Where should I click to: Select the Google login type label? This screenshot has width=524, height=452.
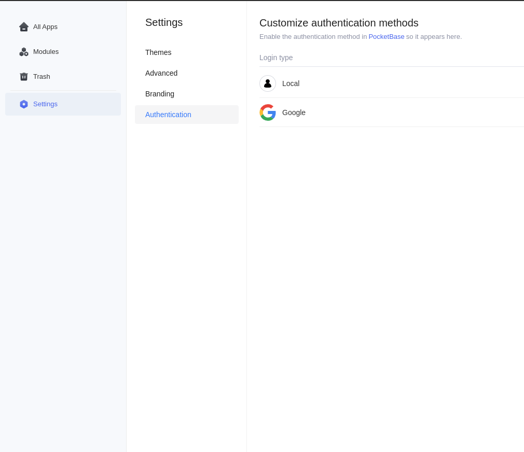pyautogui.click(x=294, y=112)
